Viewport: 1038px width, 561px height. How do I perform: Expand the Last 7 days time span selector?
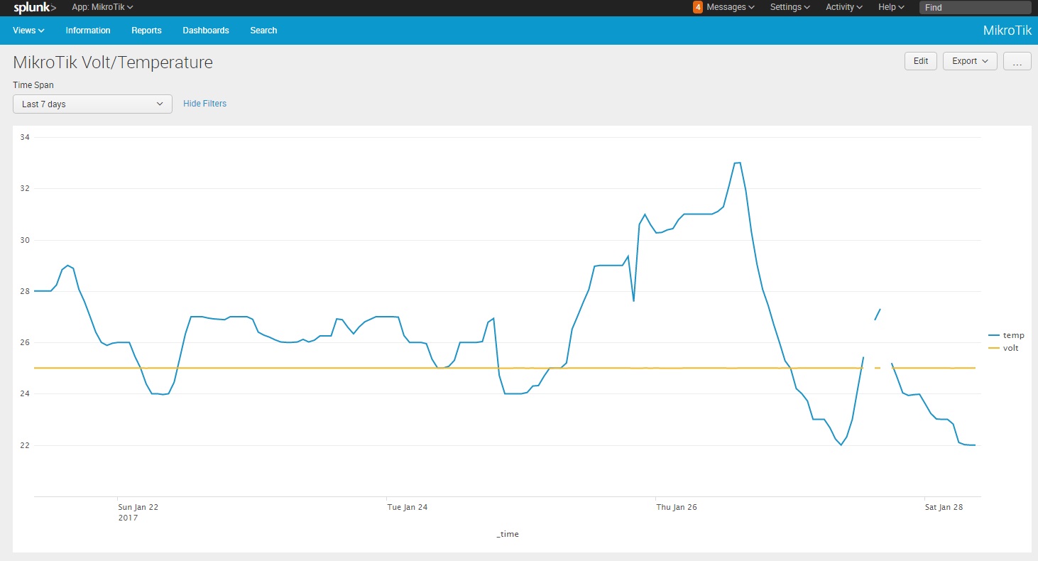pyautogui.click(x=92, y=104)
